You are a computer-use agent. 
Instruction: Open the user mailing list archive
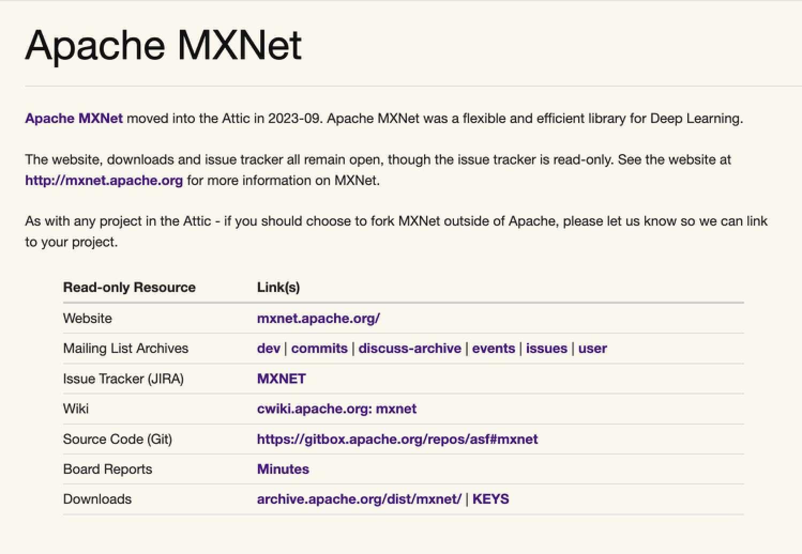click(x=592, y=348)
